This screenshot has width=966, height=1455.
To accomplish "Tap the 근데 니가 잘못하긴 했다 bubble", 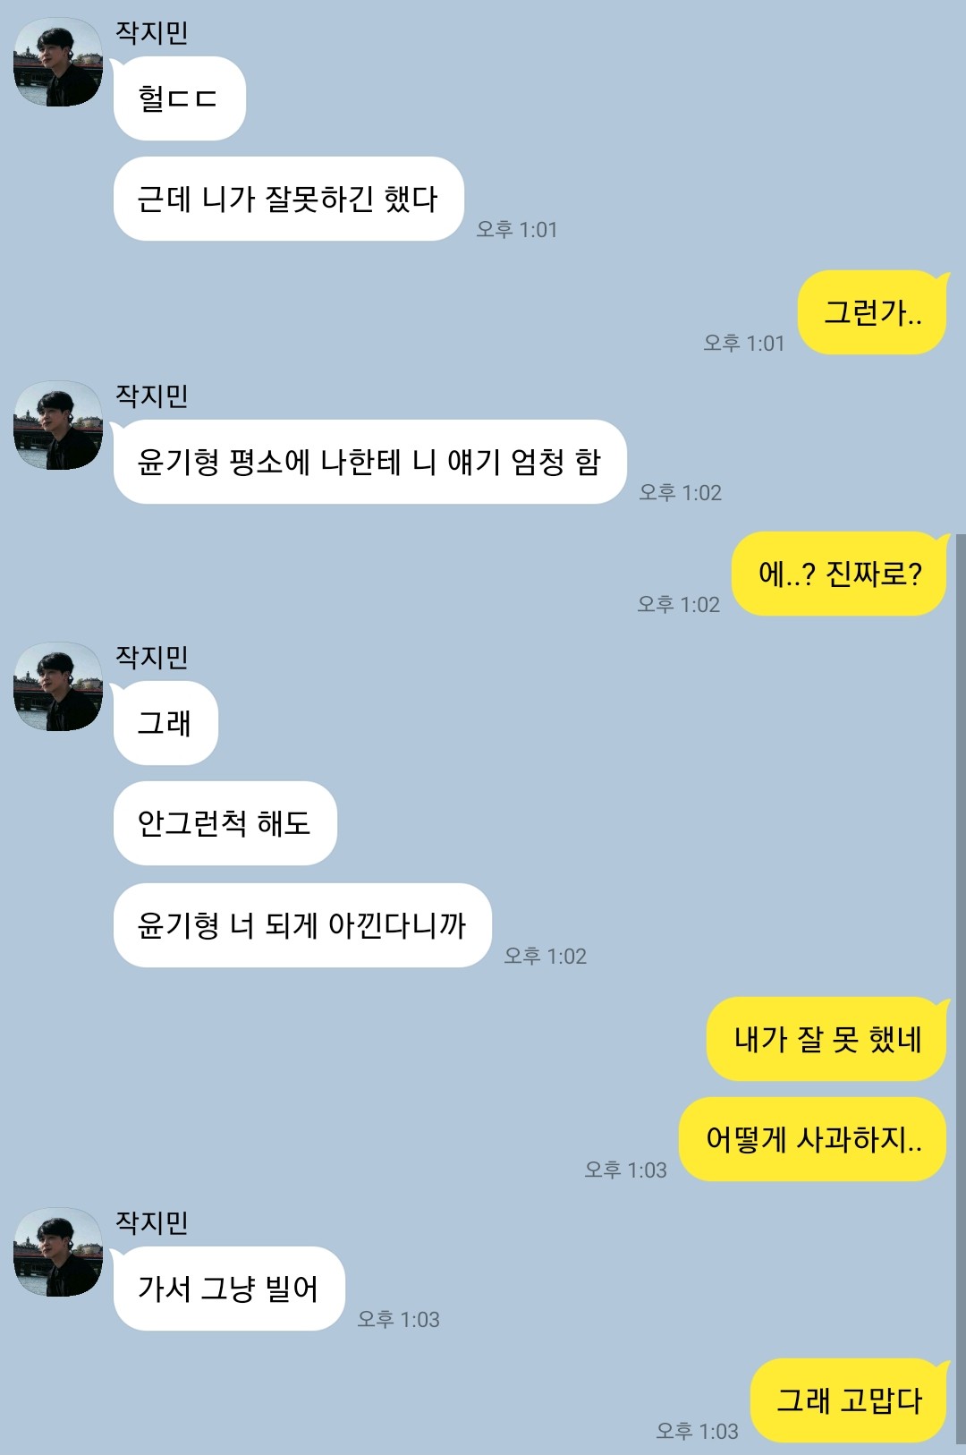I will point(288,199).
